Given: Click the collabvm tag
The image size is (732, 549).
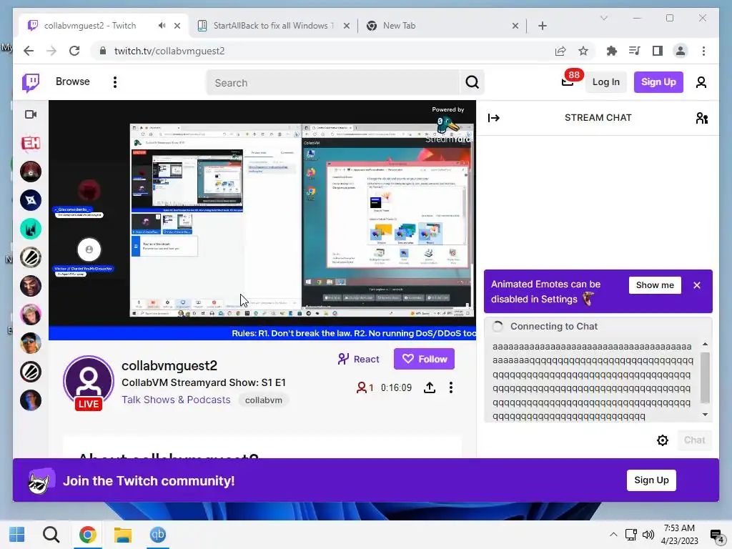Looking at the screenshot, I should tap(264, 400).
